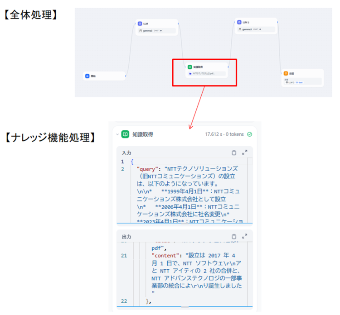This screenshot has height=315, width=340.
Task: Click the LLM 2 node title
Action: (x=246, y=22)
